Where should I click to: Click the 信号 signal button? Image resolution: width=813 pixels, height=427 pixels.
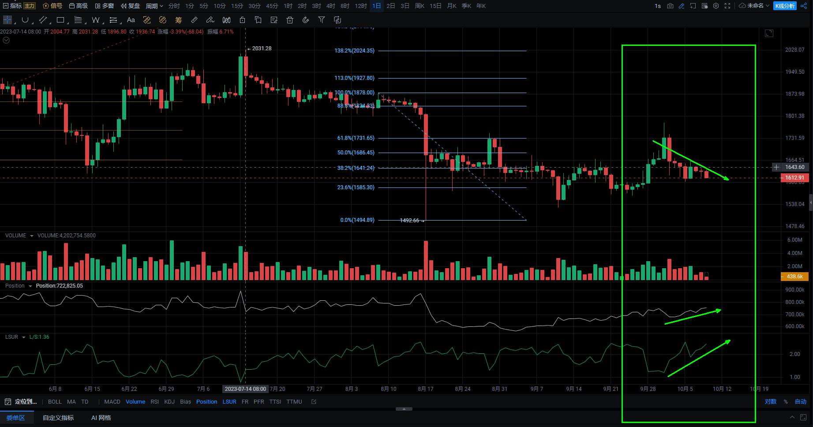click(x=53, y=6)
